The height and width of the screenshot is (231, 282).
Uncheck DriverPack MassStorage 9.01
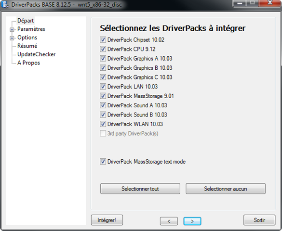coord(103,96)
